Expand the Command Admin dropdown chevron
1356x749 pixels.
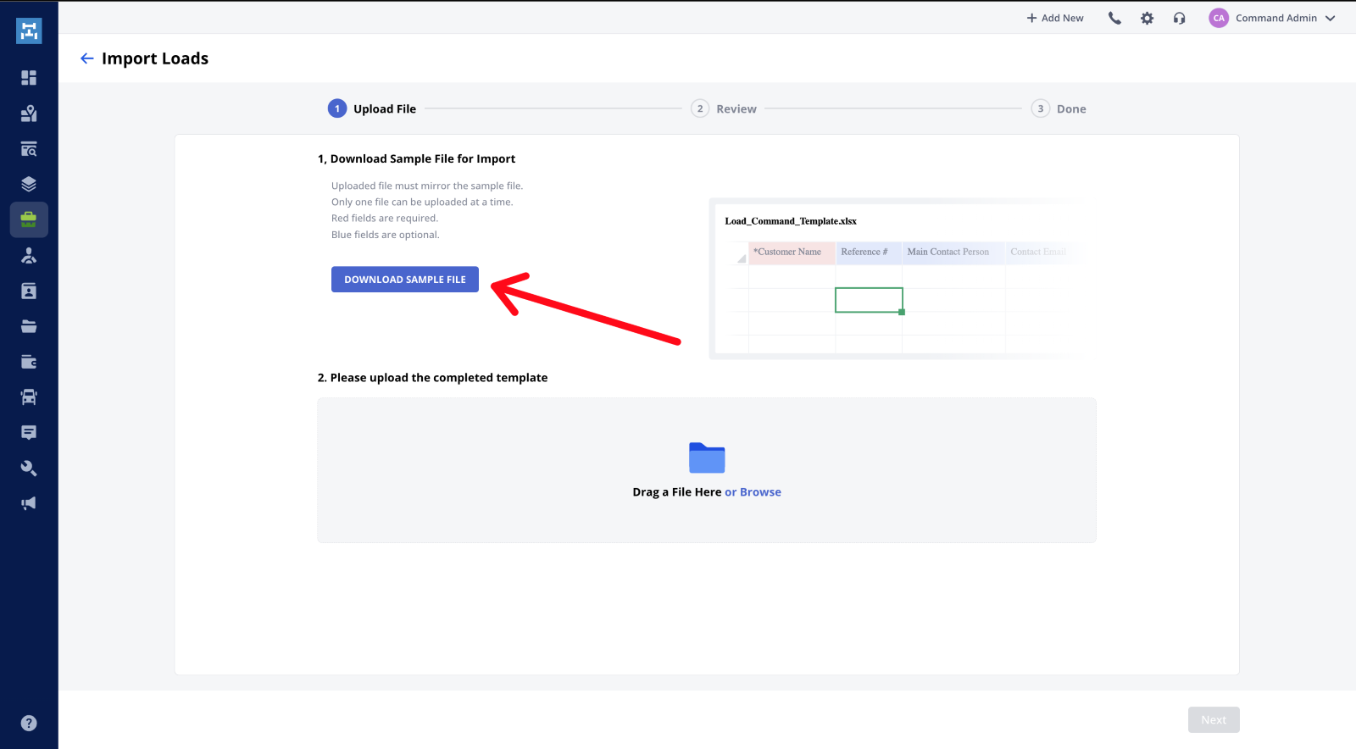coord(1330,18)
